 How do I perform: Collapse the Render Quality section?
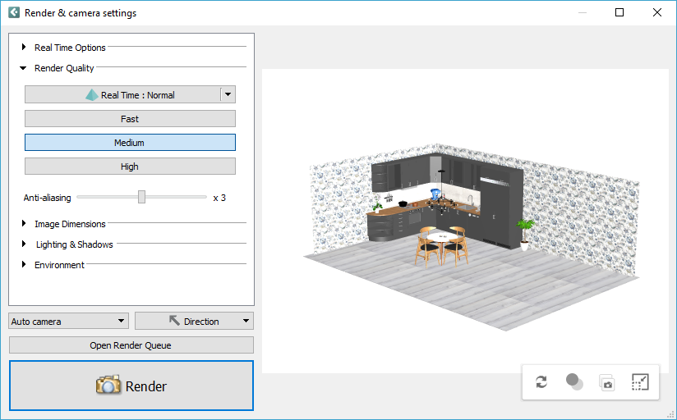pyautogui.click(x=23, y=68)
